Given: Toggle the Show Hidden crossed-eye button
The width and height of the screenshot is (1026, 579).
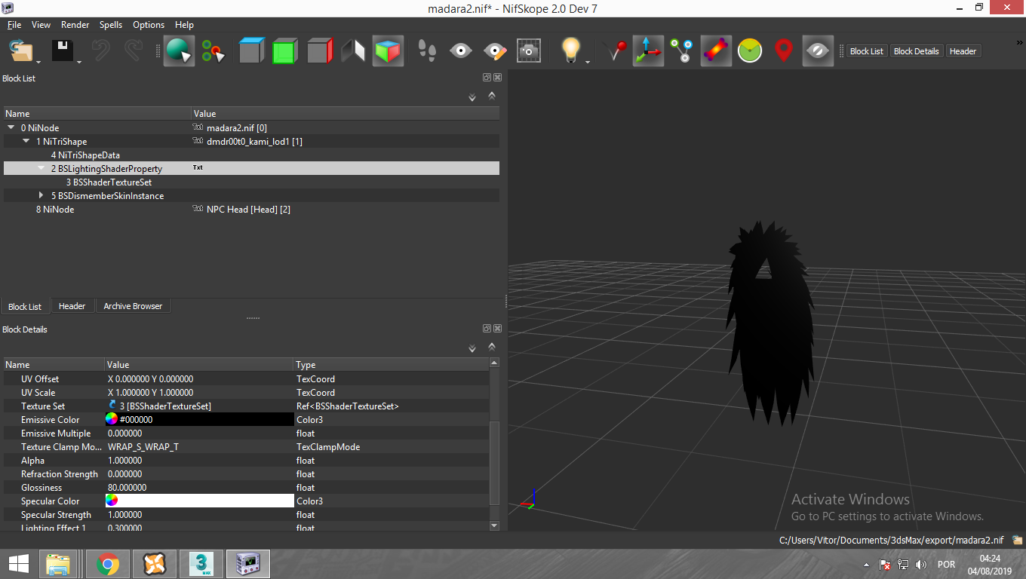Looking at the screenshot, I should (x=818, y=51).
